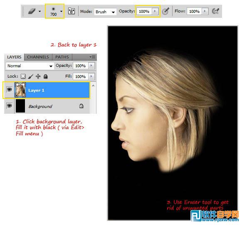Open the layer Fill slider arrow

pyautogui.click(x=91, y=76)
